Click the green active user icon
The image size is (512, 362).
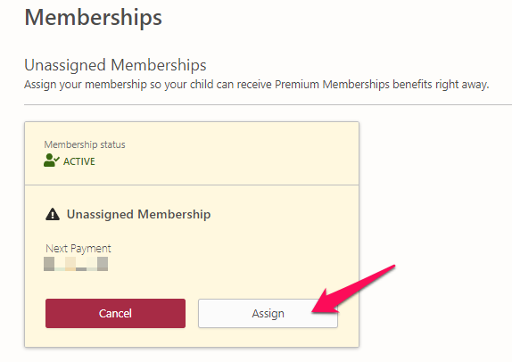(x=51, y=160)
